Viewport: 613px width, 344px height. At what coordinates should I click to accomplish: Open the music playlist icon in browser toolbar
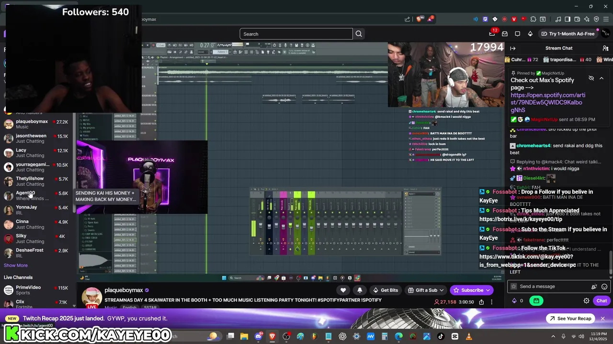[x=558, y=19]
